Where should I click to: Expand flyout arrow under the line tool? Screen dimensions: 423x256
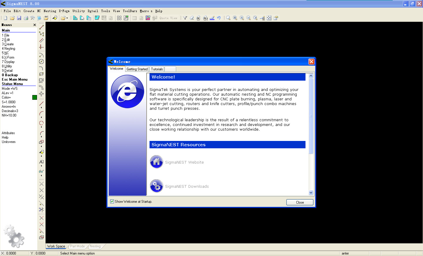pyautogui.click(x=41, y=108)
